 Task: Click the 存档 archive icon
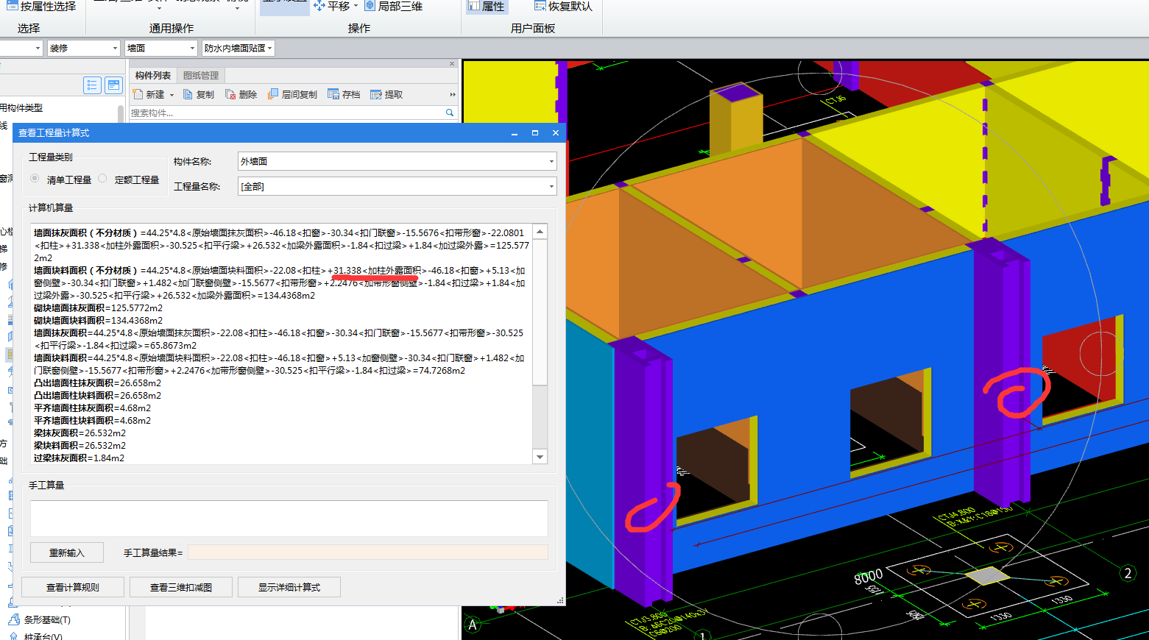click(x=333, y=94)
